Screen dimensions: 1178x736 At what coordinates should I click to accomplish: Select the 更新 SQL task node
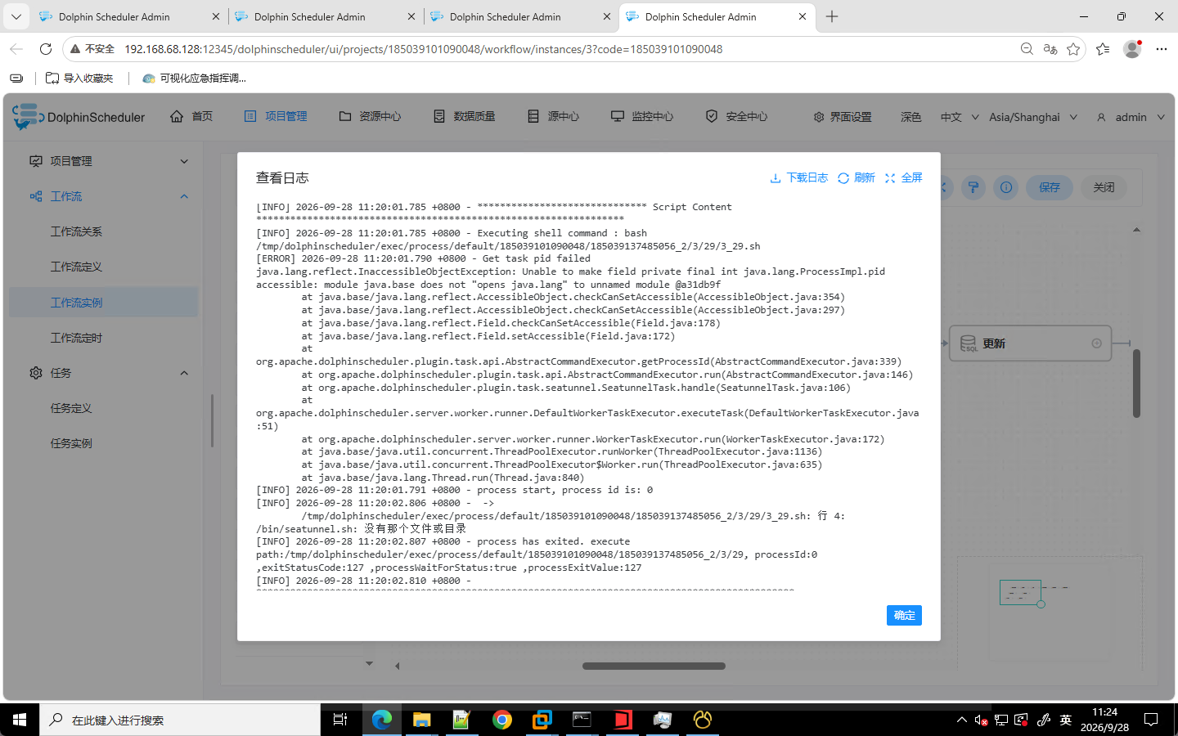(1030, 343)
